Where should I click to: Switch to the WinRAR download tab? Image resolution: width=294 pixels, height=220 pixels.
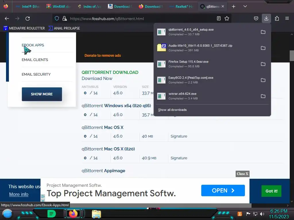pos(59,7)
